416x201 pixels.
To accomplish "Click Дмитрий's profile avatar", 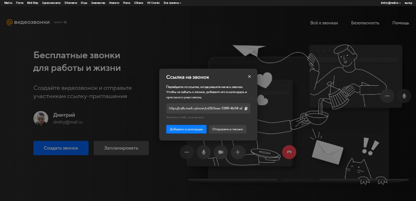I will click(x=40, y=118).
